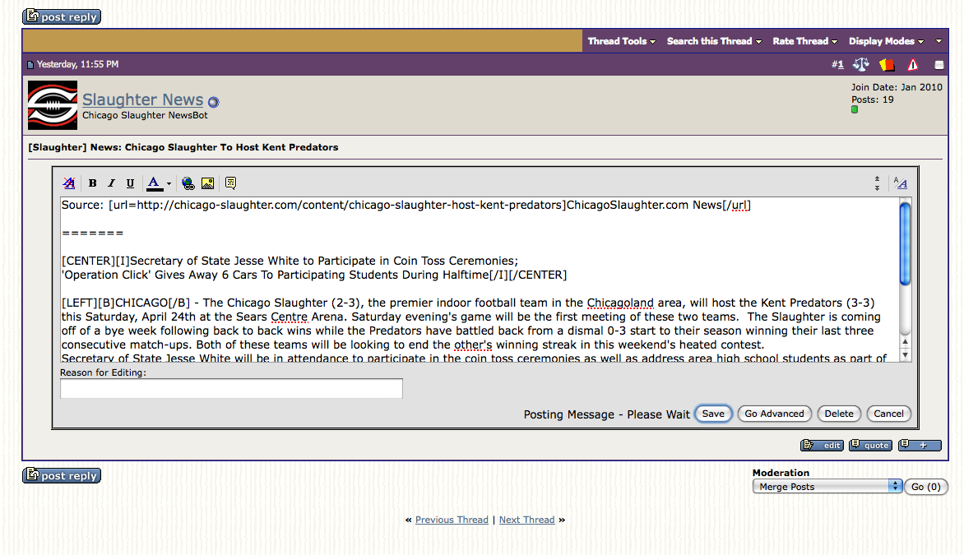Click the online status icon by username
This screenshot has height=555, width=964.
213,102
